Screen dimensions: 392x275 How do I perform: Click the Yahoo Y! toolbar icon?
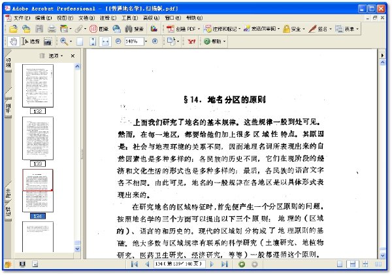(x=191, y=41)
